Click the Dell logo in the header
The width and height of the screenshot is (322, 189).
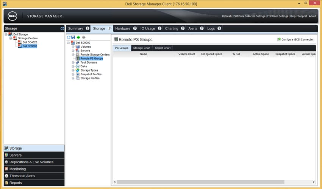13,16
